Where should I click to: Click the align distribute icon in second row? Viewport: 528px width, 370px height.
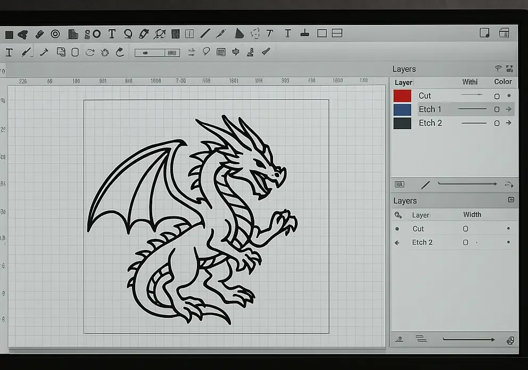(x=191, y=52)
